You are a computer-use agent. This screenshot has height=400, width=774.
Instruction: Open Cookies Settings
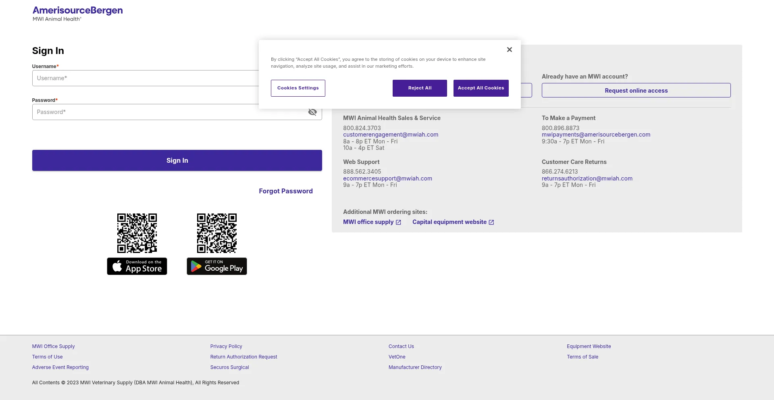(298, 88)
